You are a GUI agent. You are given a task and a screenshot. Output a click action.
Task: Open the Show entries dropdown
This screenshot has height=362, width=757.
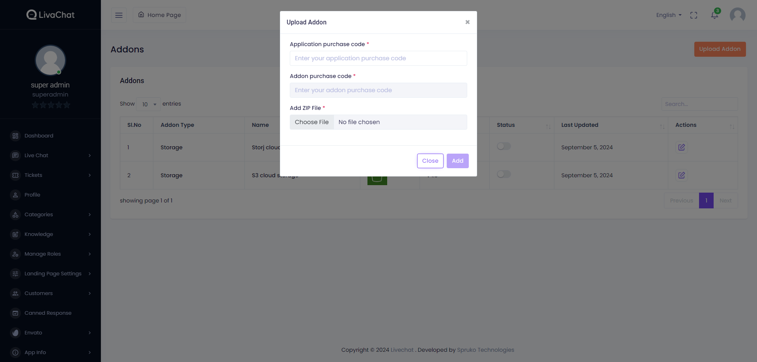[148, 104]
